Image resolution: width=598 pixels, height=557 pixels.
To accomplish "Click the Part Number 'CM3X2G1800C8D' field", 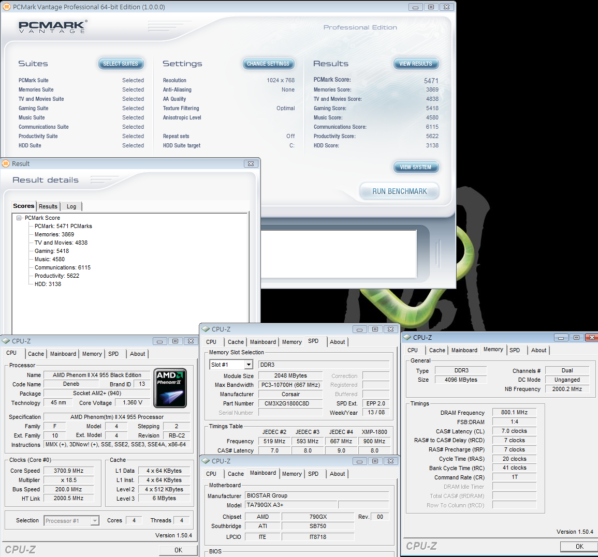I will coord(290,403).
